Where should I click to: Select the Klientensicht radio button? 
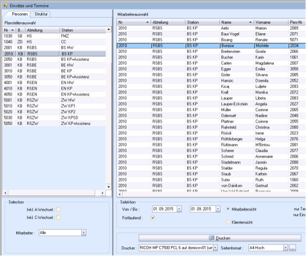coord(228,222)
